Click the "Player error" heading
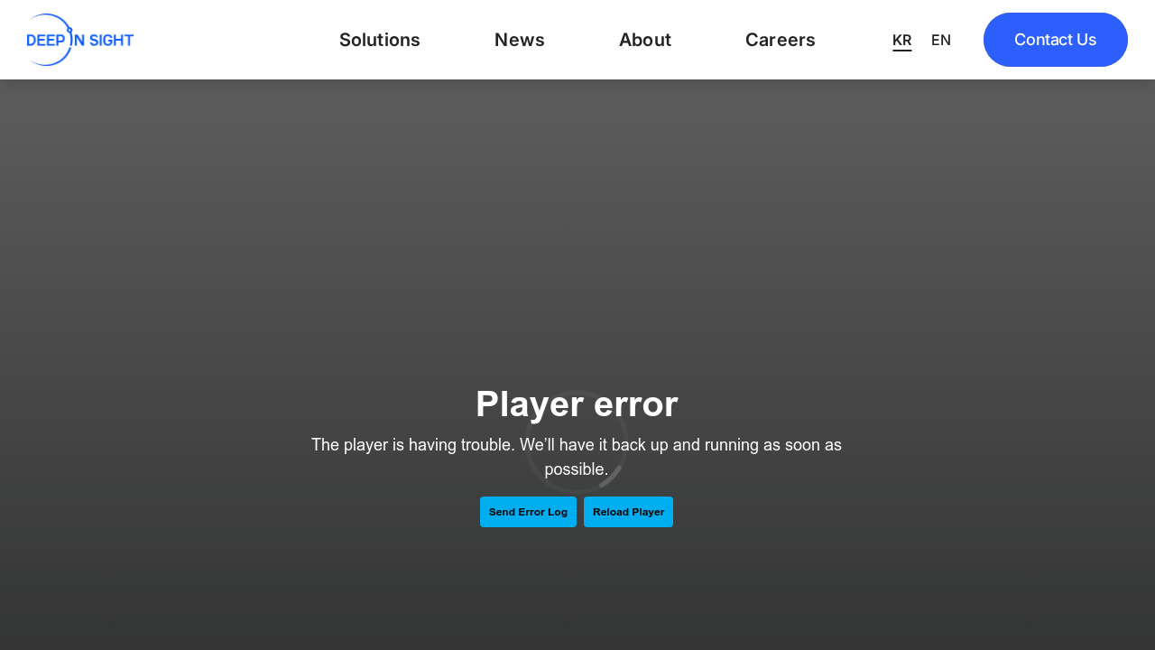 pos(577,404)
